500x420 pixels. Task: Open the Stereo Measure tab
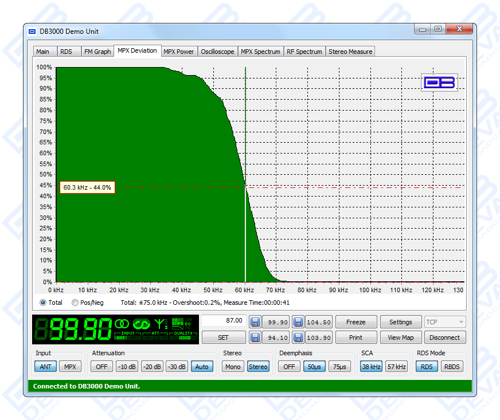click(350, 52)
